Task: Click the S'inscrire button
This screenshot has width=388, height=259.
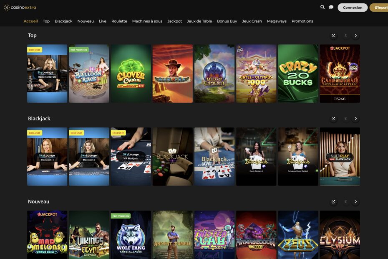Action: pyautogui.click(x=379, y=8)
